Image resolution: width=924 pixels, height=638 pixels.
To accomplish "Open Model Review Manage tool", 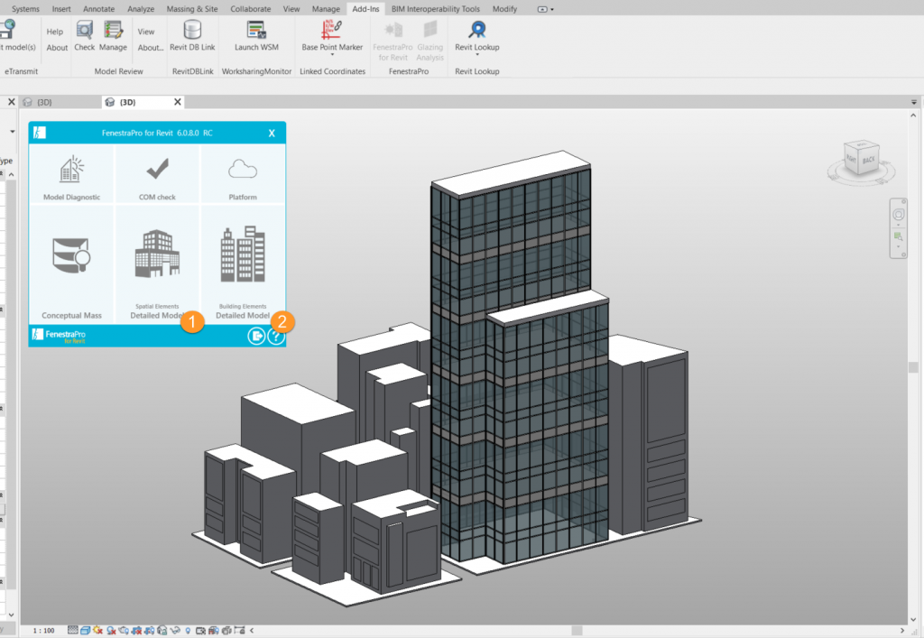I will click(x=113, y=35).
